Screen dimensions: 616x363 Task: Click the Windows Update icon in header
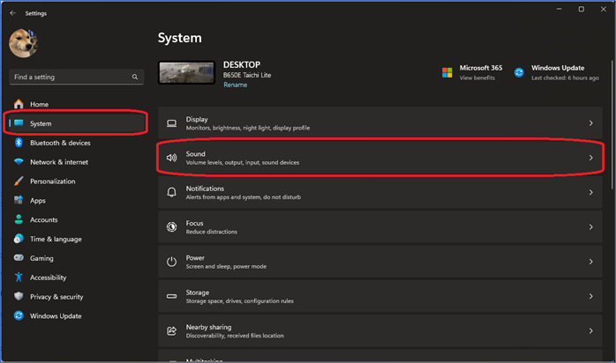519,72
